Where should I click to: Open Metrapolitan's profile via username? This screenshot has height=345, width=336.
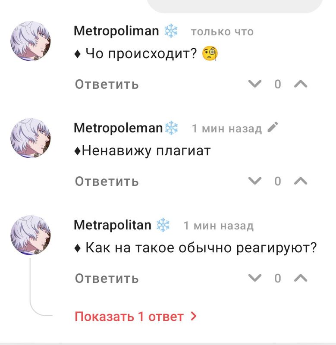click(x=113, y=225)
